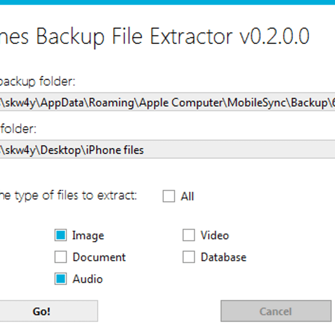The height and width of the screenshot is (335, 335).
Task: Enable Video file extraction
Action: [188, 235]
